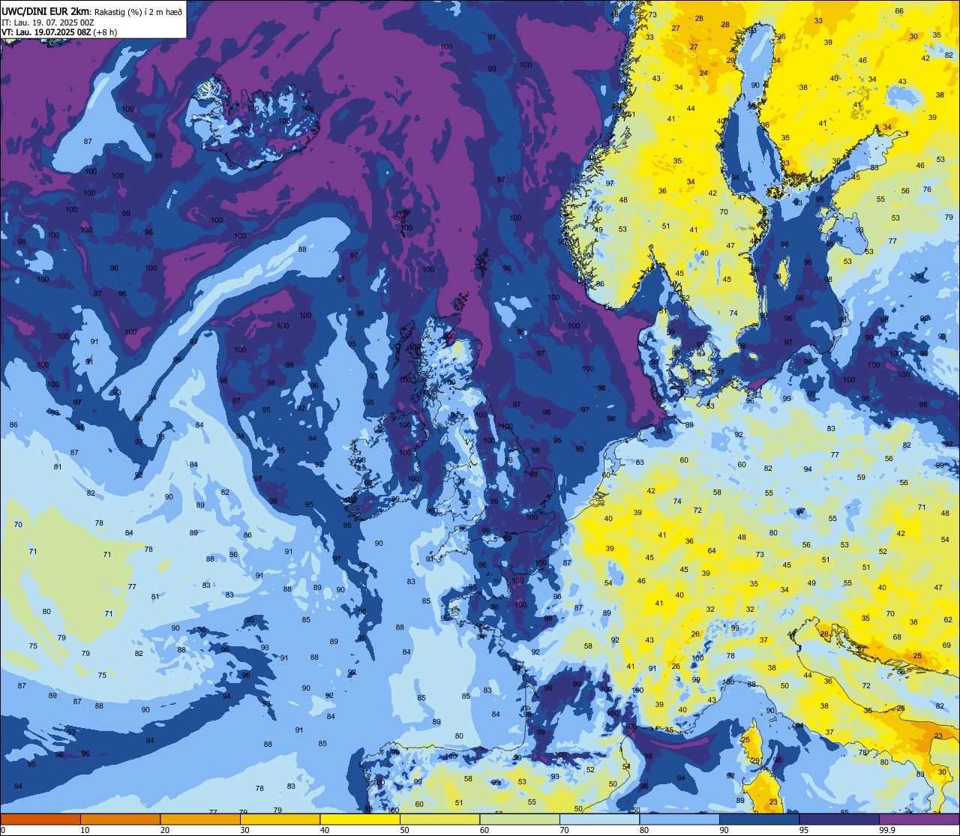Screen dimensions: 960x836
Task: Select the 80–90% light blue legend swatch
Action: point(679,819)
